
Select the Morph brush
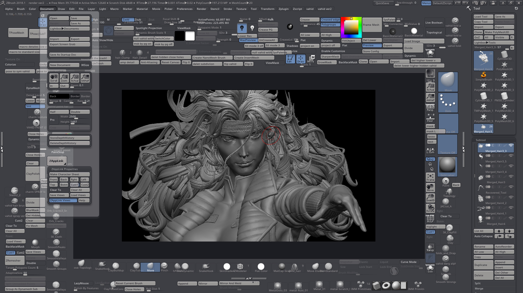tap(35, 244)
